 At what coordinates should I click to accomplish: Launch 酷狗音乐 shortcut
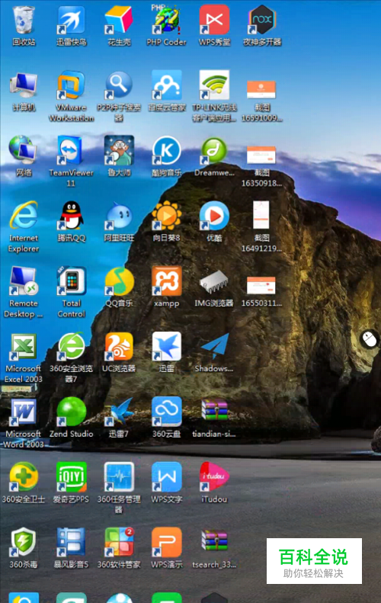click(x=166, y=151)
